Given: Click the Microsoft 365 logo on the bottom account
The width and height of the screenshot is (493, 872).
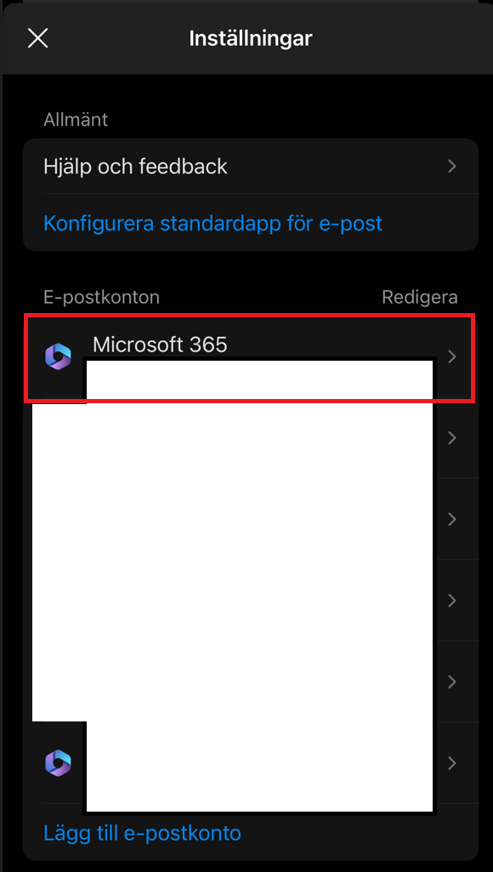Looking at the screenshot, I should pyautogui.click(x=59, y=763).
